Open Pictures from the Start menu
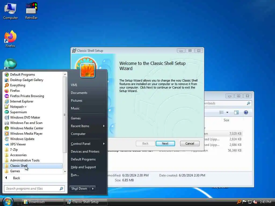Viewport: 275px width, 206px height. (x=77, y=101)
